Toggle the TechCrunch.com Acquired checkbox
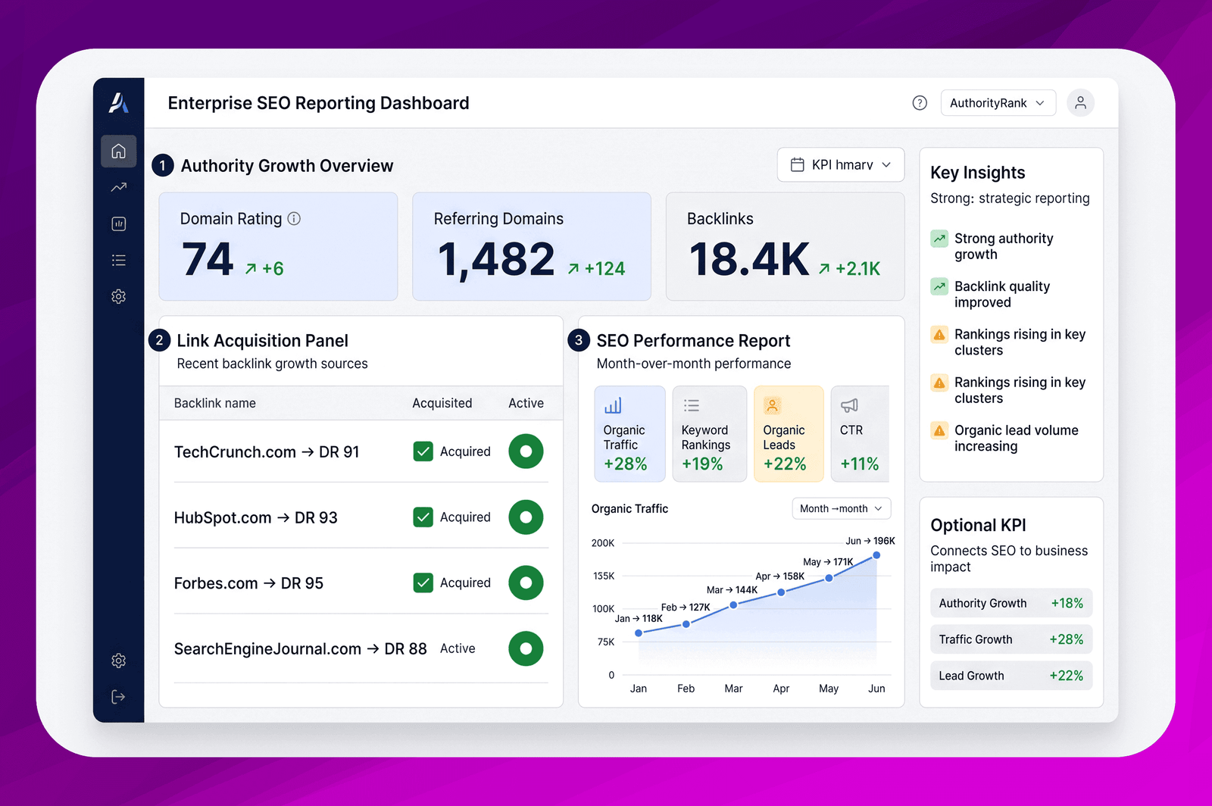The height and width of the screenshot is (806, 1212). tap(423, 451)
